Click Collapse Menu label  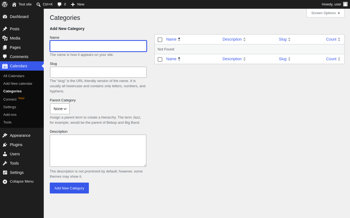tap(22, 181)
